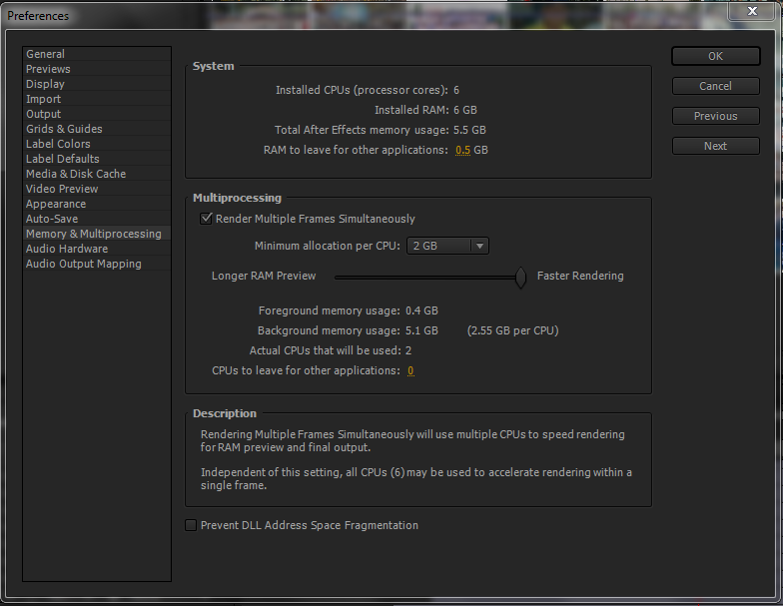Screen dimensions: 783x606
Task: Click the Longer RAM Preview label
Action: point(264,276)
